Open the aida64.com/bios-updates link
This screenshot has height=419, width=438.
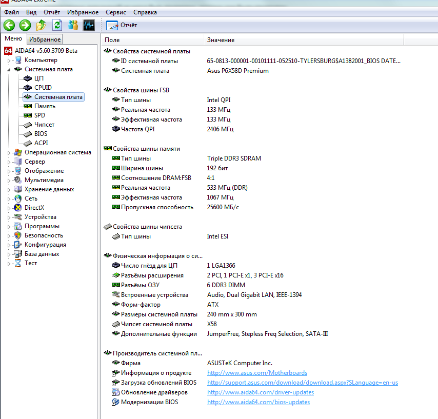(x=258, y=402)
